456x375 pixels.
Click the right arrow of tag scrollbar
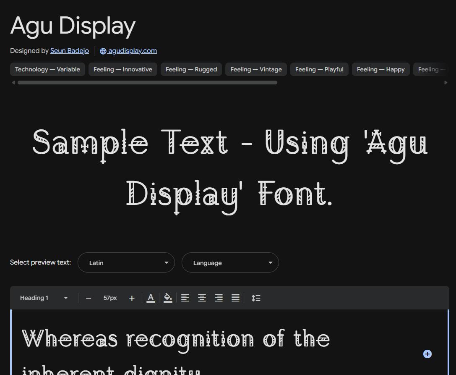(446, 83)
